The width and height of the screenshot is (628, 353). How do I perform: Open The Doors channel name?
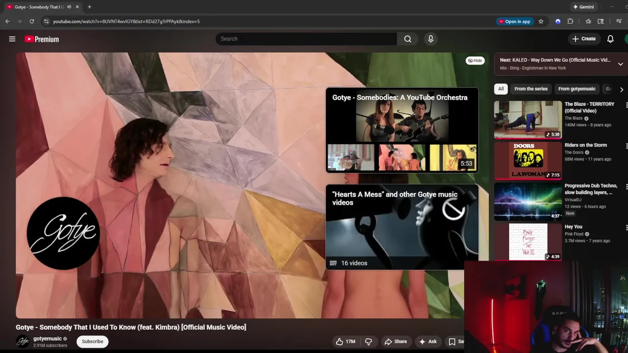click(x=574, y=152)
